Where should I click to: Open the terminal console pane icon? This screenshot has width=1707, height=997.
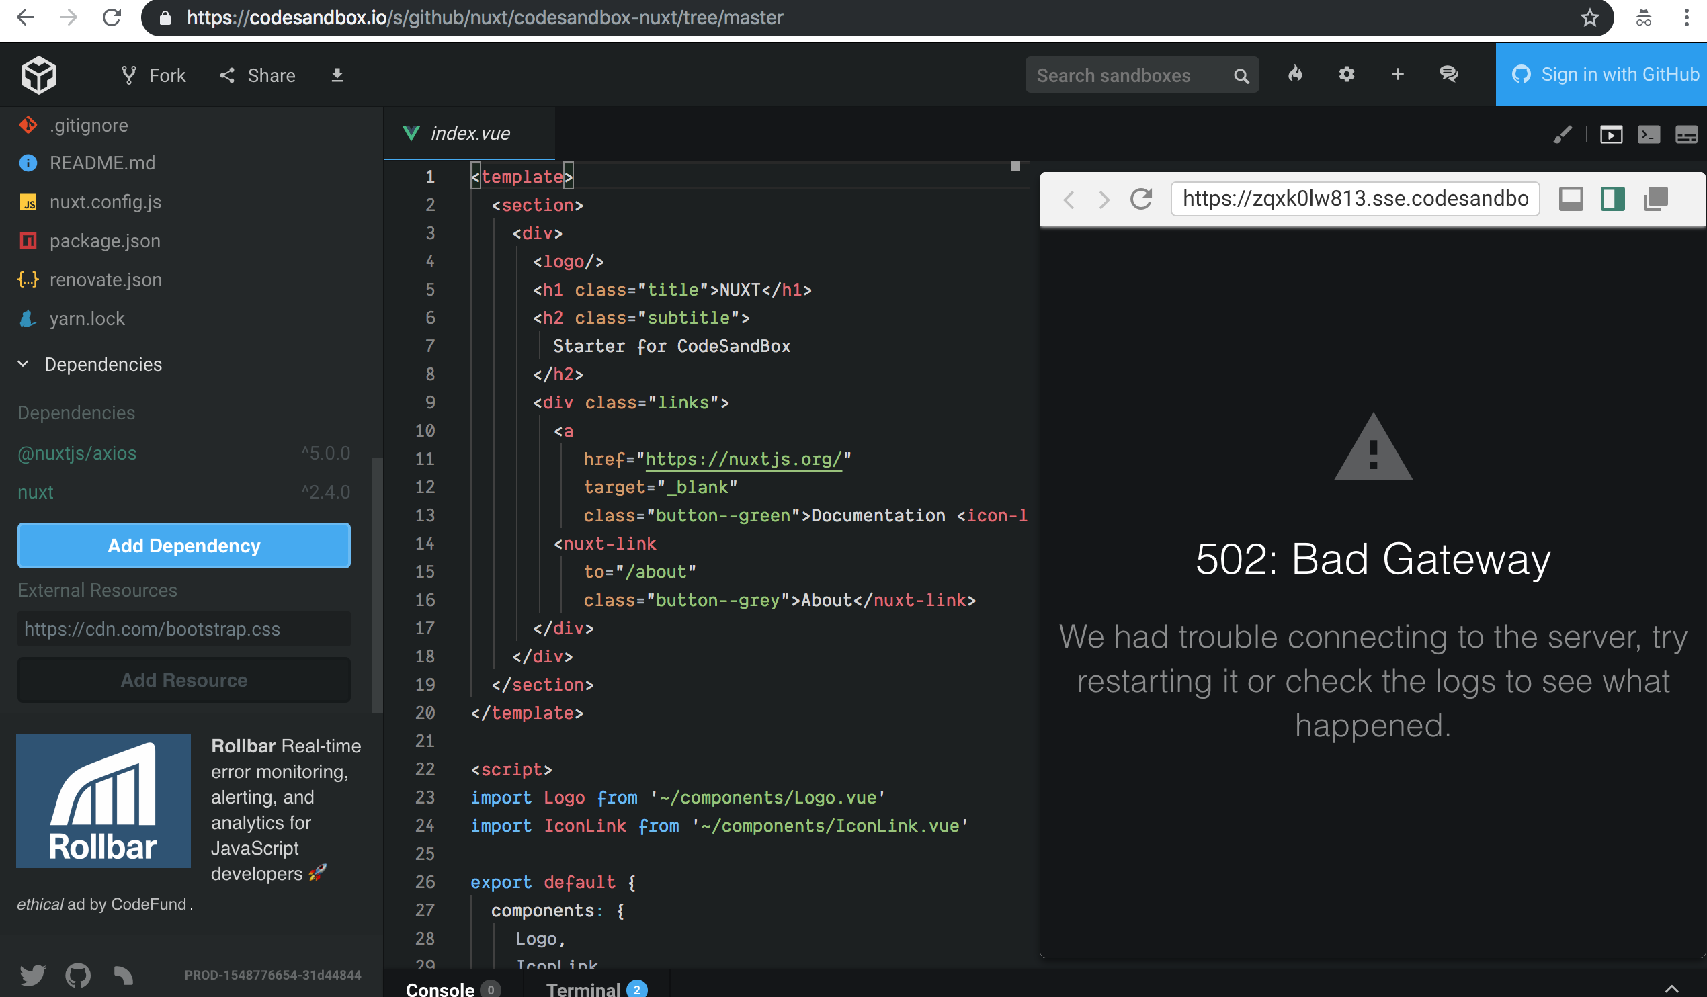click(1649, 135)
